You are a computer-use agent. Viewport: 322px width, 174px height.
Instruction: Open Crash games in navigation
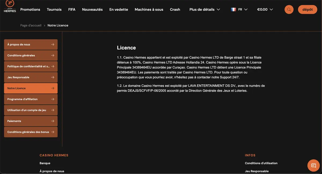pos(175,9)
